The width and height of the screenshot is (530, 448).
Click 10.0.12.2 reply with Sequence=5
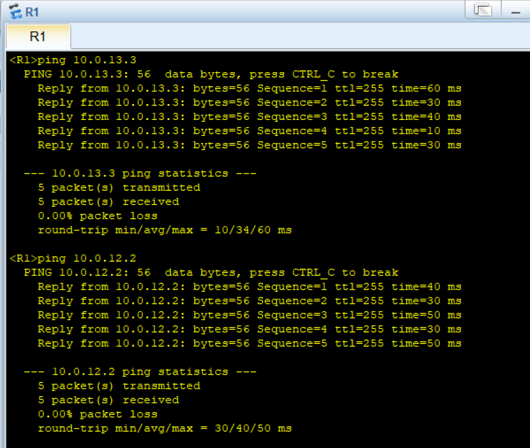click(250, 343)
